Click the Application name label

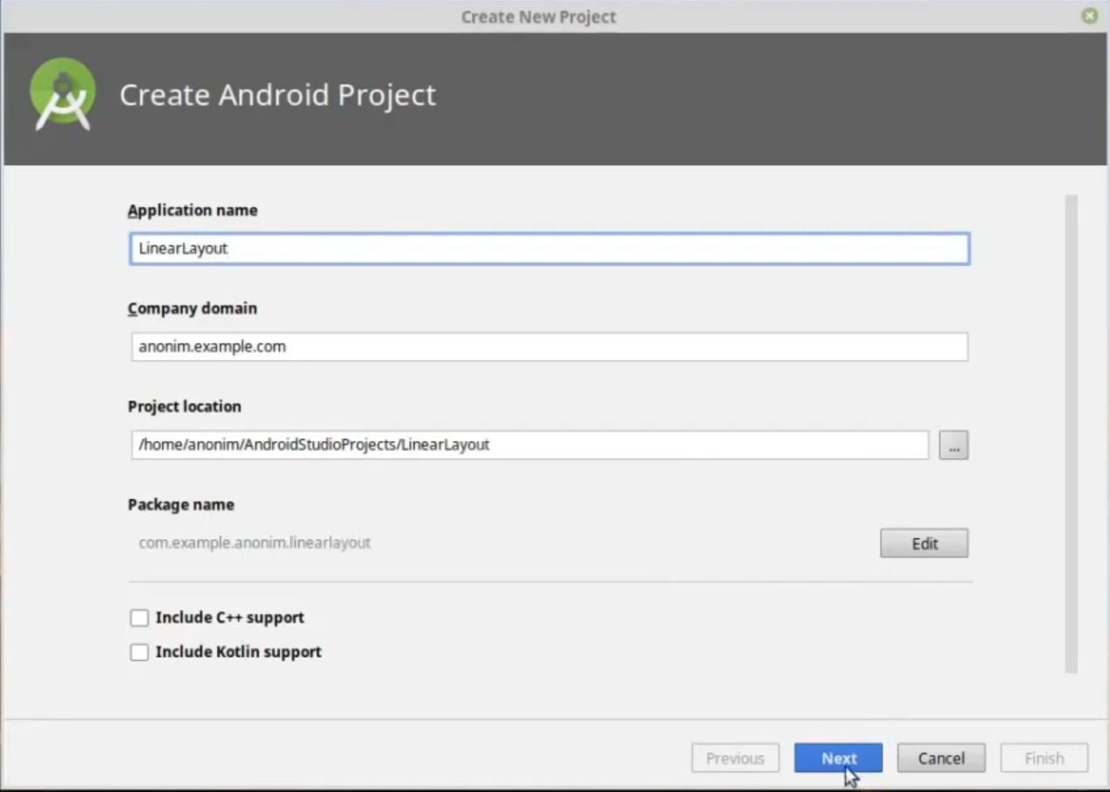[192, 210]
